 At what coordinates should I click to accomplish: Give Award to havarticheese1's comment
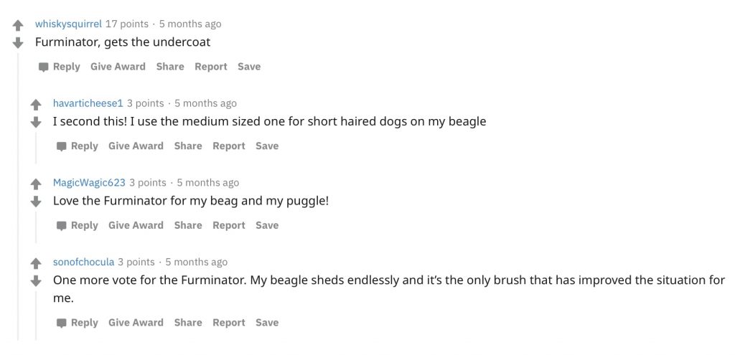point(136,146)
